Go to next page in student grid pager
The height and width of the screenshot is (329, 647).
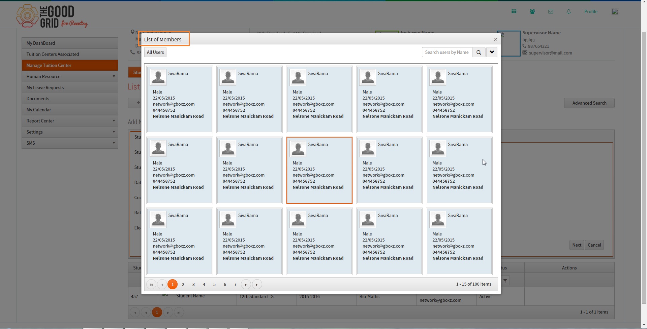point(168,313)
